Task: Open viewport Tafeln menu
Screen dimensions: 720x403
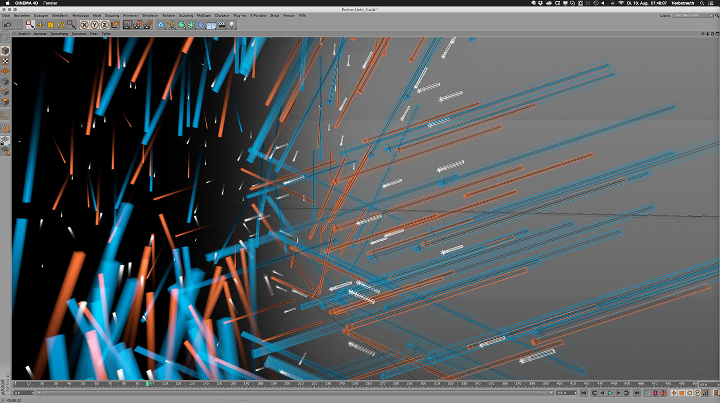Action: [106, 34]
